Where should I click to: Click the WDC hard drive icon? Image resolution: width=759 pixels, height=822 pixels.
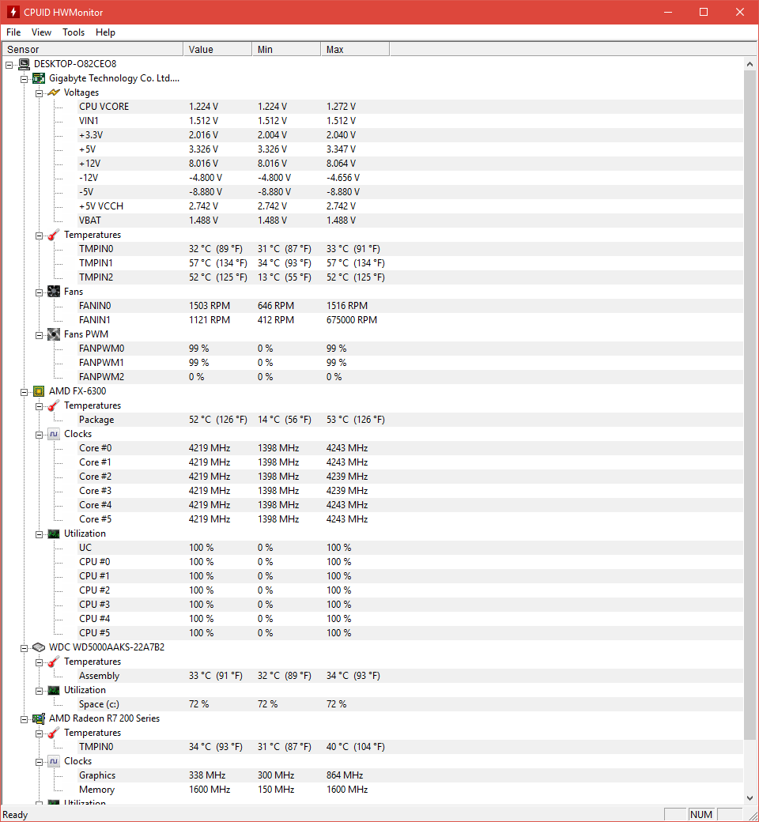39,647
